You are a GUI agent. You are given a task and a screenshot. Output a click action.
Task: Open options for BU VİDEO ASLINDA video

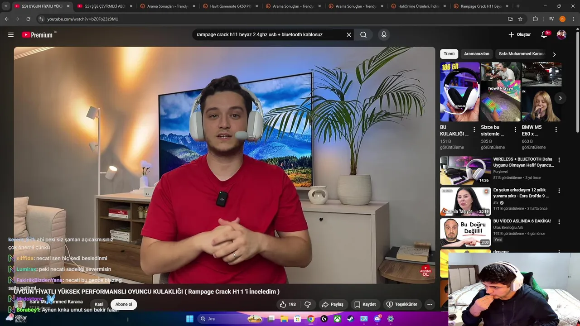[559, 222]
